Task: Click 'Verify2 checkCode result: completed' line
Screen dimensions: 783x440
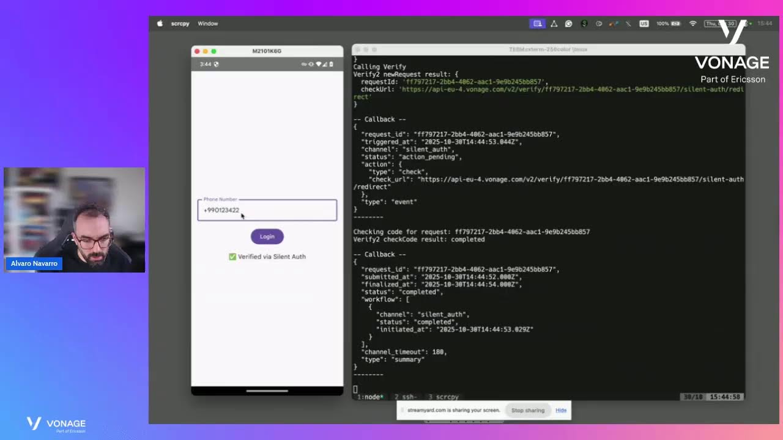Action: click(x=418, y=240)
